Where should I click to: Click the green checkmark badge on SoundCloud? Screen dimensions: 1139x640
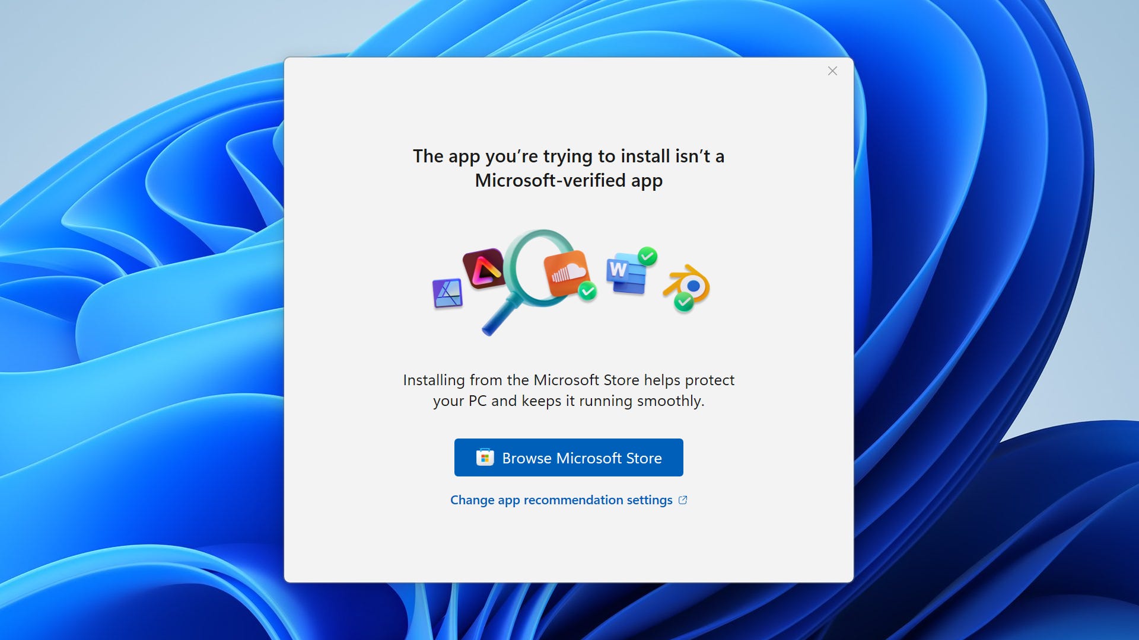click(587, 291)
